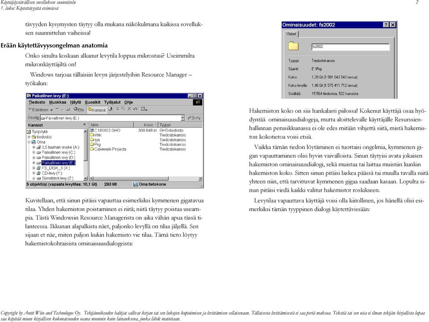The image size is (429, 322).
Task: Select the Yleiset tab in Ominaisuudet dialog
Action: click(291, 34)
